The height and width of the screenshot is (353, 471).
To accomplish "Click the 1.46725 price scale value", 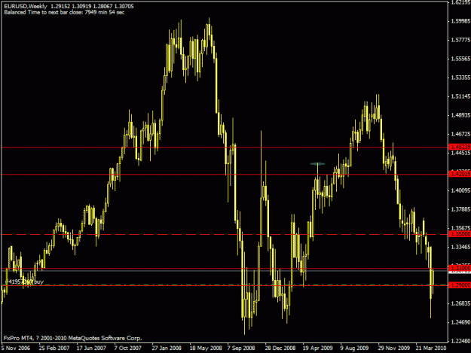I will [x=460, y=134].
